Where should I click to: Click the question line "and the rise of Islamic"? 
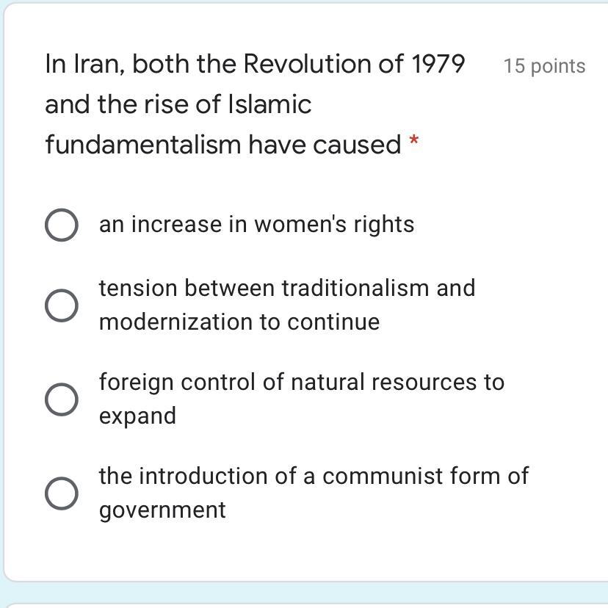point(178,104)
